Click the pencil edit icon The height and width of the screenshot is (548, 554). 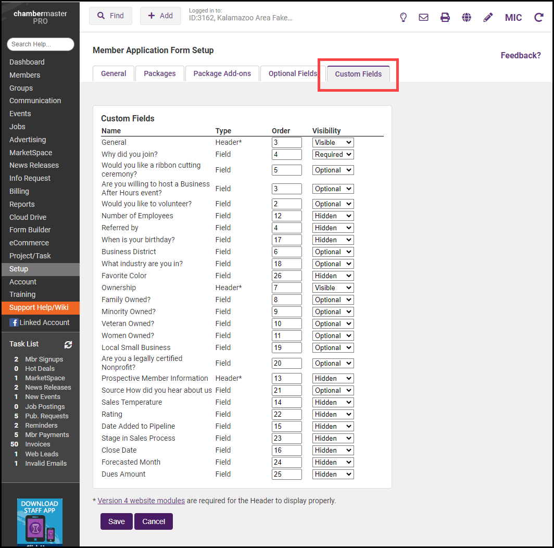488,17
